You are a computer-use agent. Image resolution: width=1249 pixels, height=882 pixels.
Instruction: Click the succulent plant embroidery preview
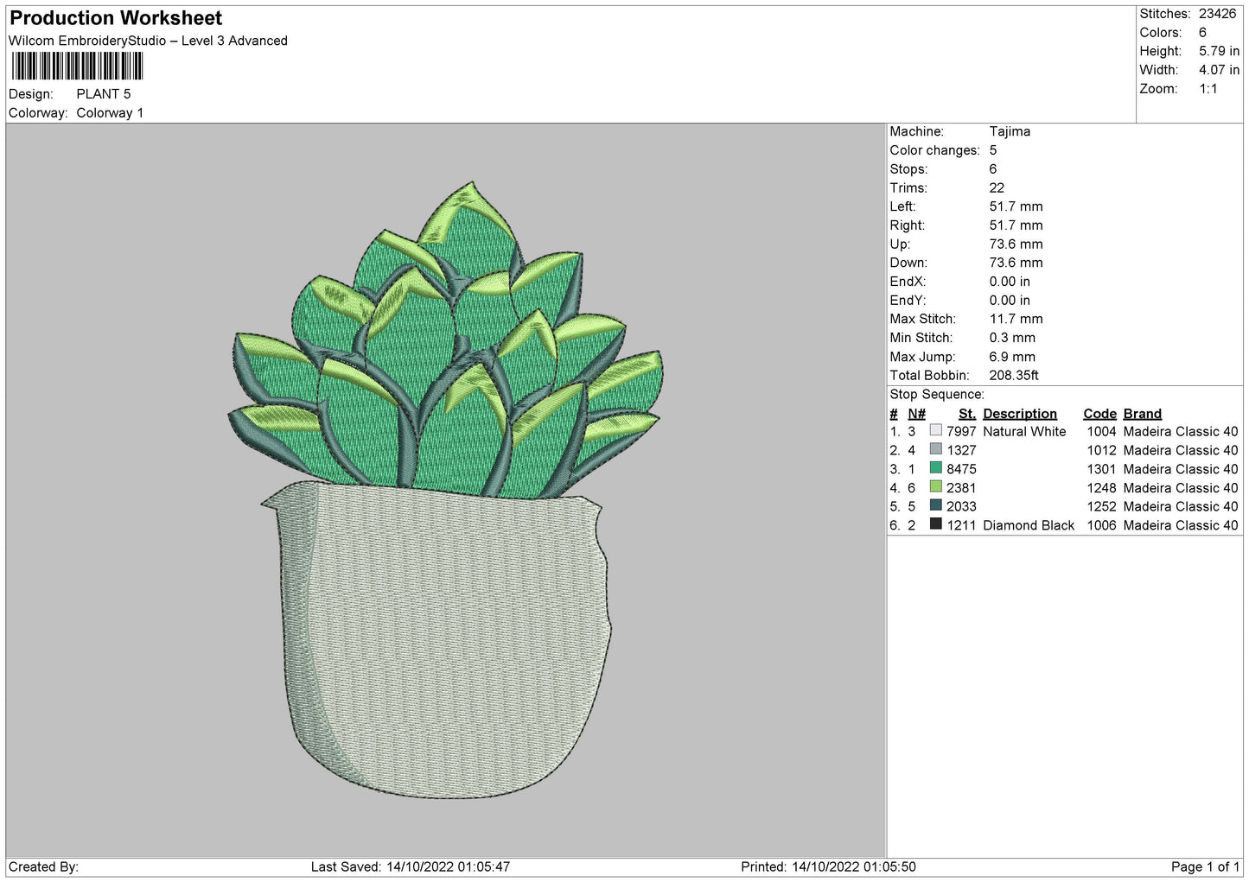click(x=445, y=489)
